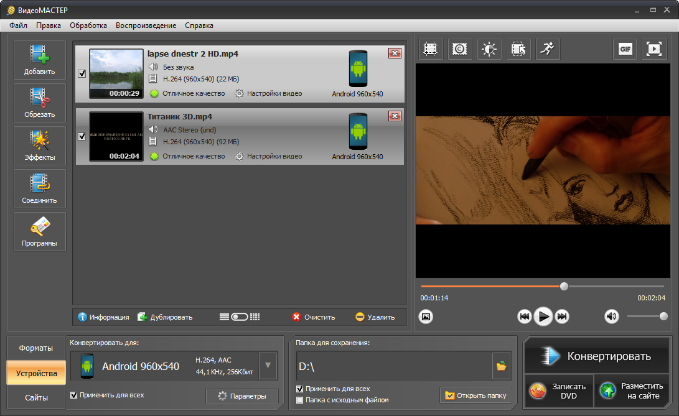Click Отличное качество for Титаник 3D.mp4
The image size is (679, 416).
click(187, 156)
